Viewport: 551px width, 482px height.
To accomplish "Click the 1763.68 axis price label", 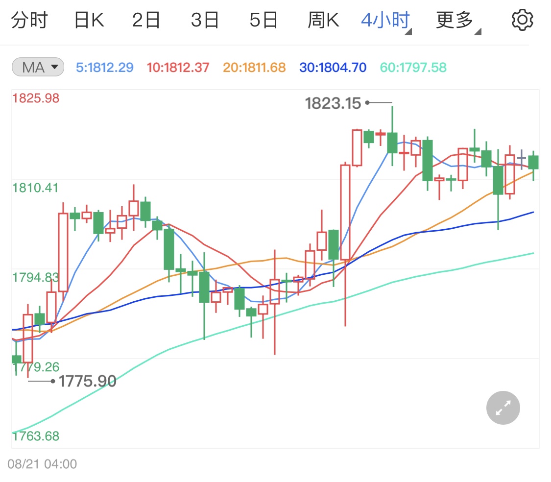I will click(36, 436).
